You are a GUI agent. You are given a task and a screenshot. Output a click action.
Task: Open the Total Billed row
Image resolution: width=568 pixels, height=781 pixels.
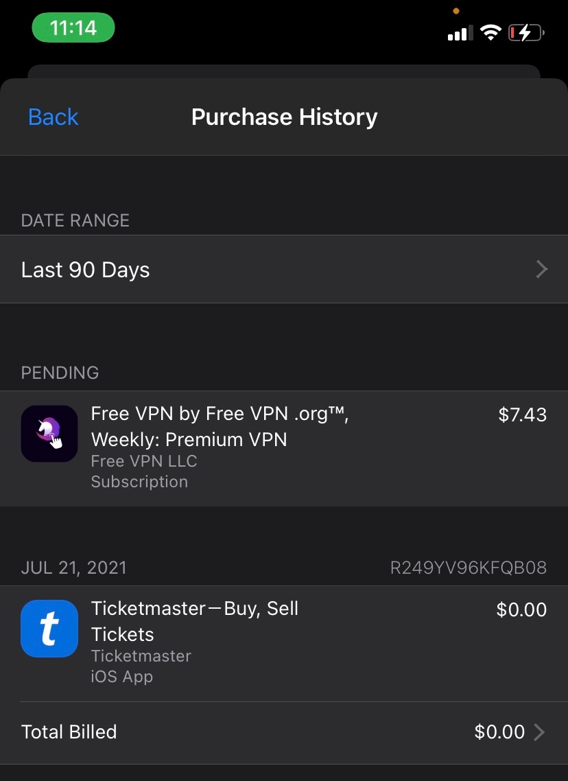pos(69,732)
